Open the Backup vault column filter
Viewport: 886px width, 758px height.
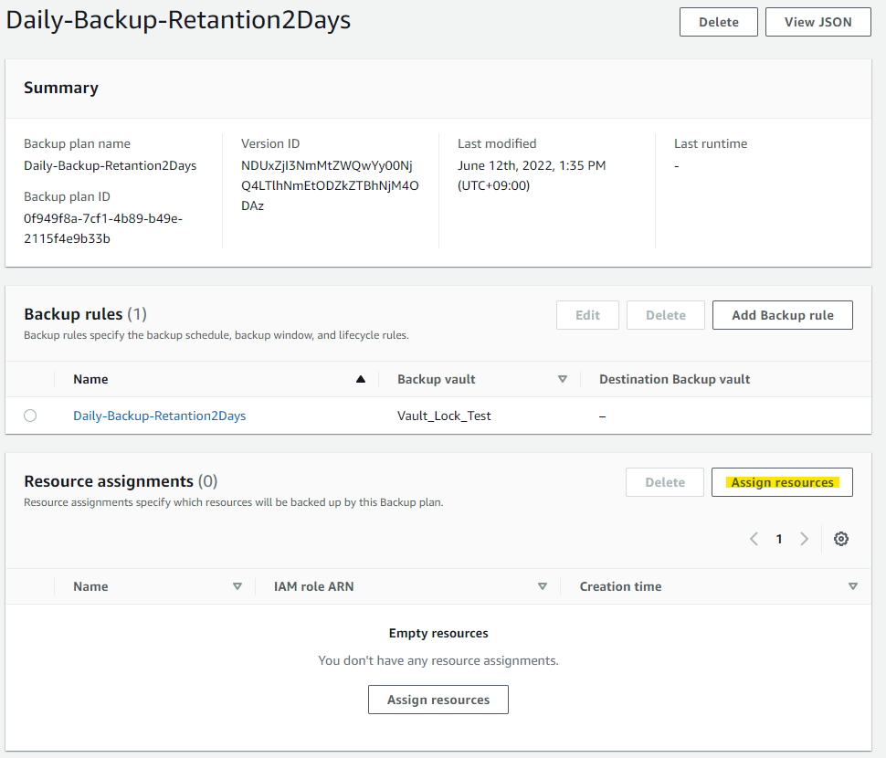(563, 378)
